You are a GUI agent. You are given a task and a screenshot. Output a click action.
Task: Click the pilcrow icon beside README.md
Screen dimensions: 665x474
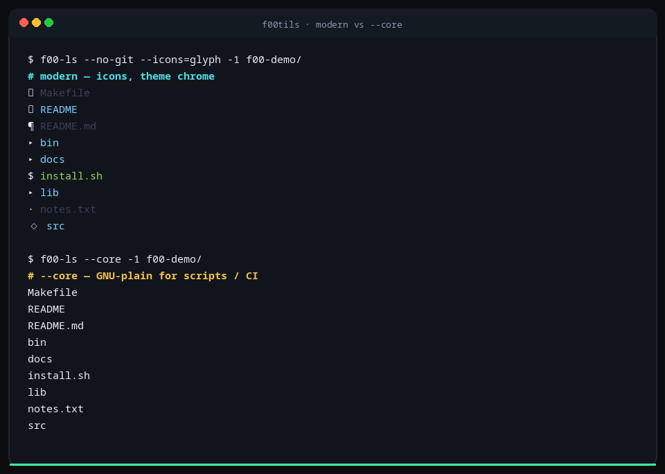click(30, 126)
